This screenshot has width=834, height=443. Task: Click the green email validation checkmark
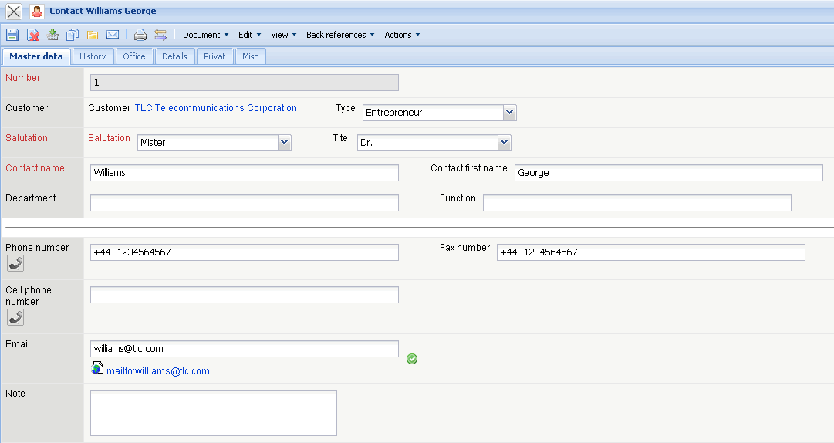click(412, 359)
